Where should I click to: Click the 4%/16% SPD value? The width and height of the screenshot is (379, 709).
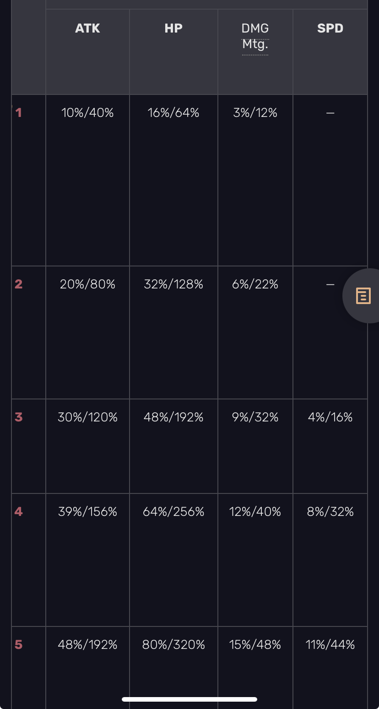(330, 417)
